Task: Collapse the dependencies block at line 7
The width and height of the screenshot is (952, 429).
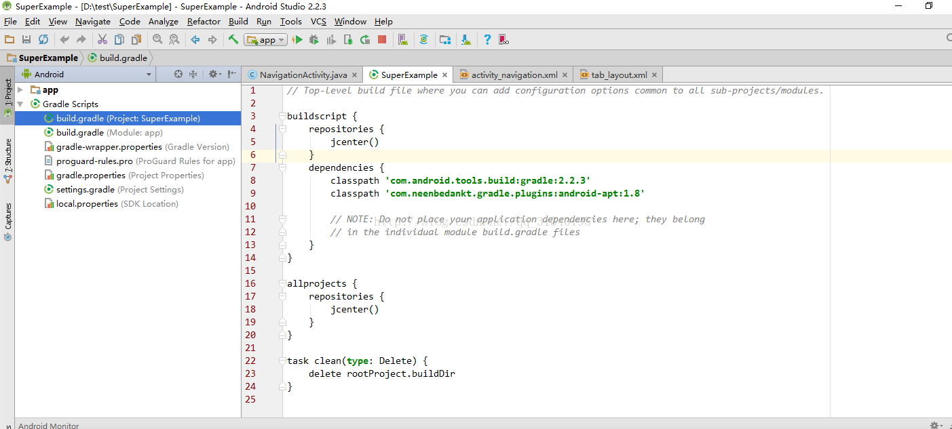Action: click(282, 168)
